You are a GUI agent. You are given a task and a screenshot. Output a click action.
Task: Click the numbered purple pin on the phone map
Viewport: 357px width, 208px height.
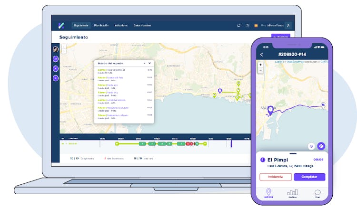270,110
